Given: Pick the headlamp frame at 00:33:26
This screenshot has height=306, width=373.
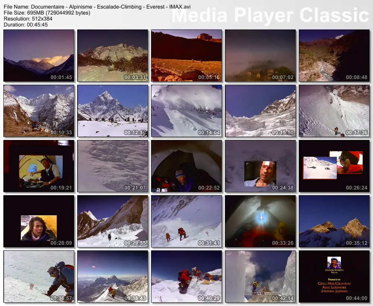Looking at the screenshot, I should coord(260,221).
